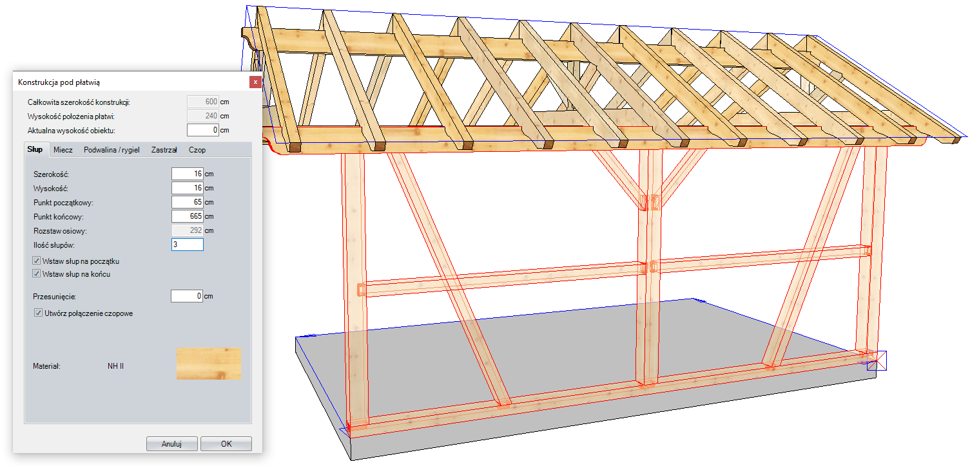Click the wood material texture swatch
Image resolution: width=970 pixels, height=473 pixels.
point(208,364)
